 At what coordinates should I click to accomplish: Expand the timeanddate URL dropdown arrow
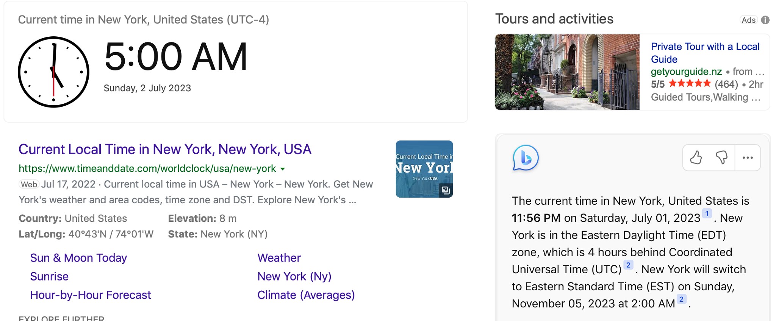click(283, 169)
